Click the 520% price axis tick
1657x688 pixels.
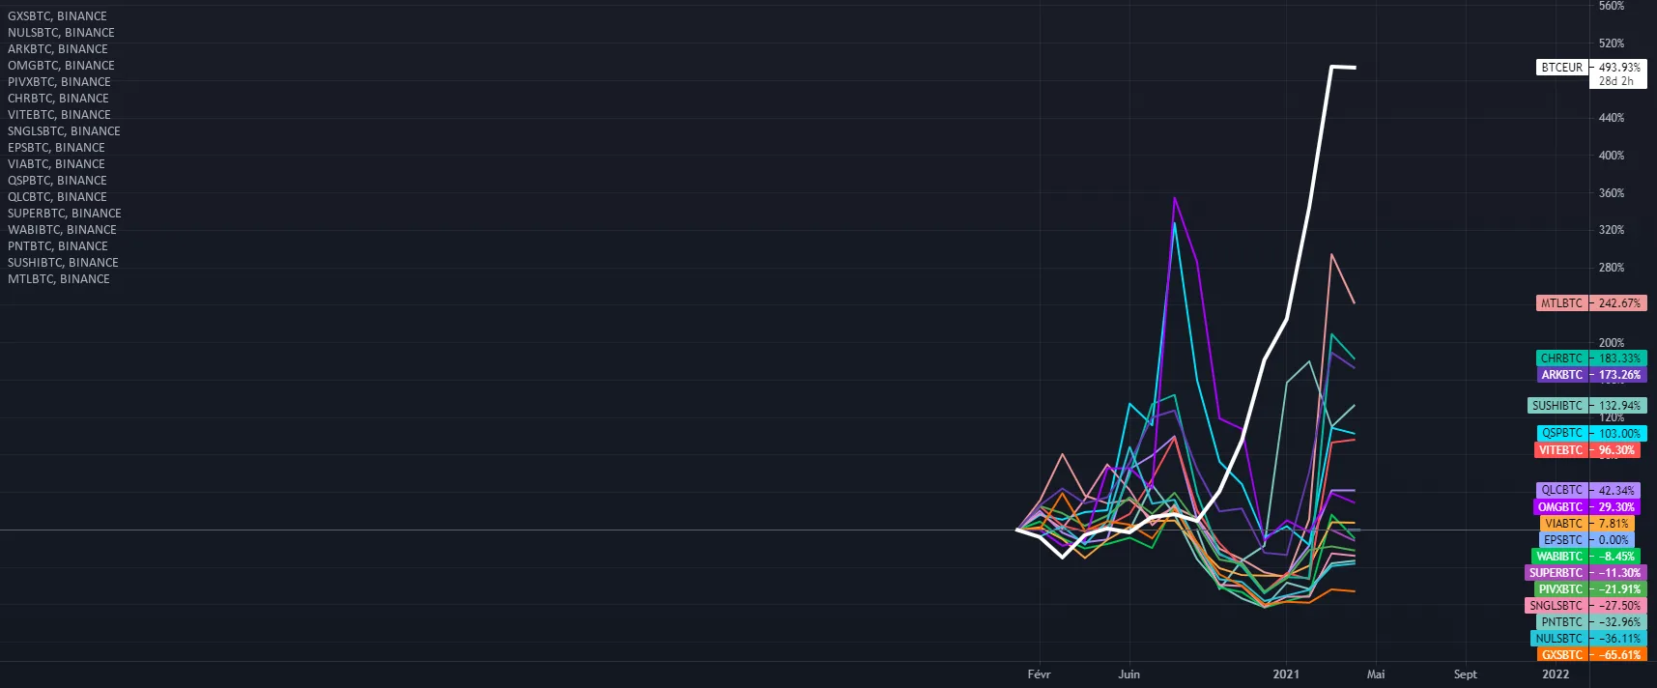[1612, 43]
